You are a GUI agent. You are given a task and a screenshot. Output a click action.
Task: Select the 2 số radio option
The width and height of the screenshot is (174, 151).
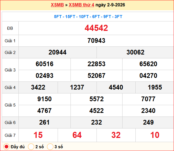point(31,147)
